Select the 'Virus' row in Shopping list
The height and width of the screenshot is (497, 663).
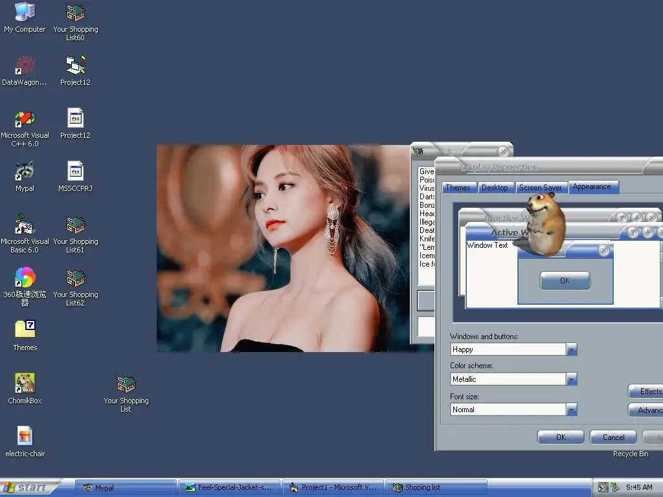click(x=427, y=188)
